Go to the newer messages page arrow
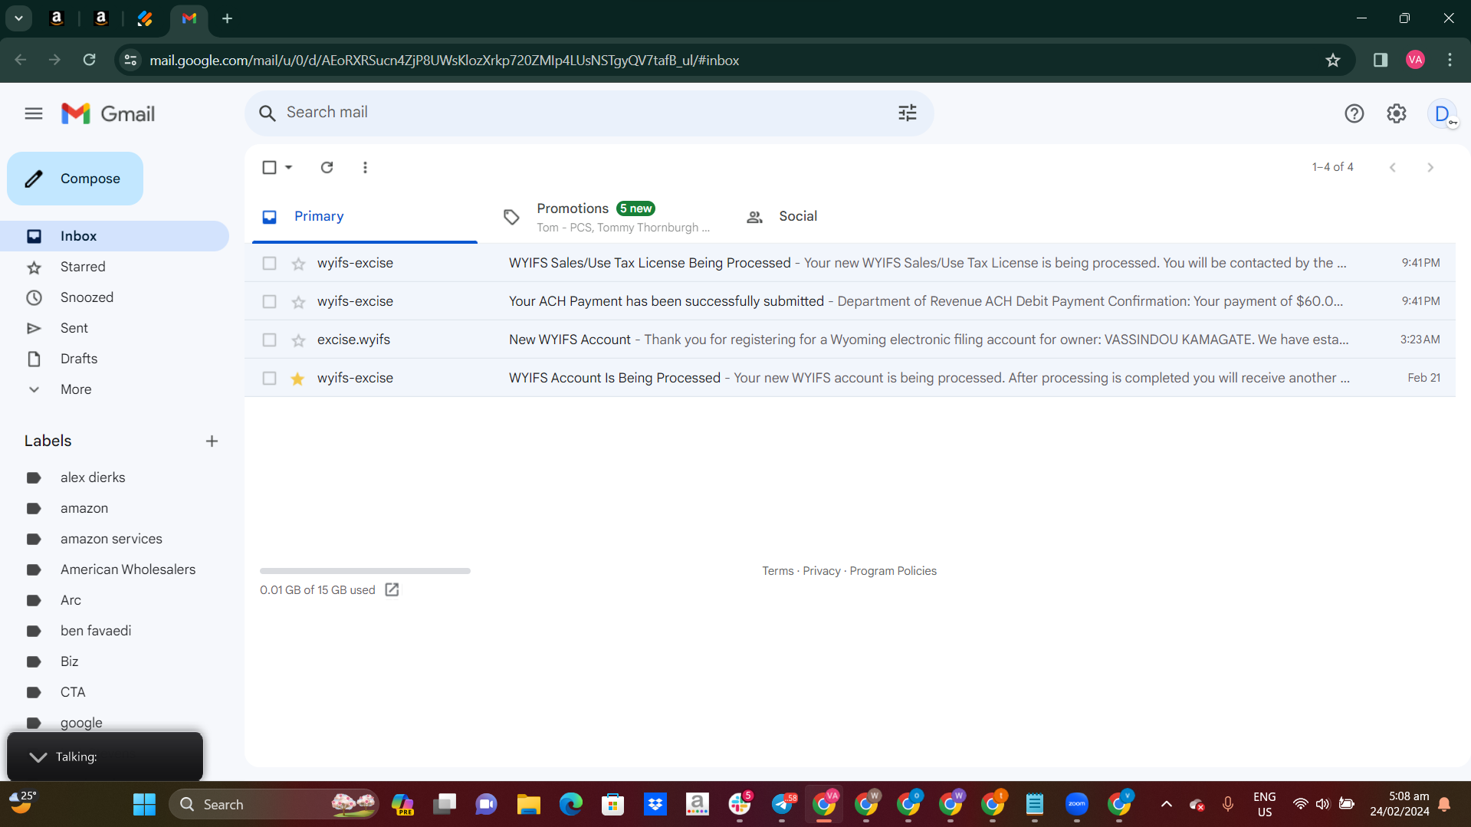Screen dimensions: 1471x827 pos(1393,167)
